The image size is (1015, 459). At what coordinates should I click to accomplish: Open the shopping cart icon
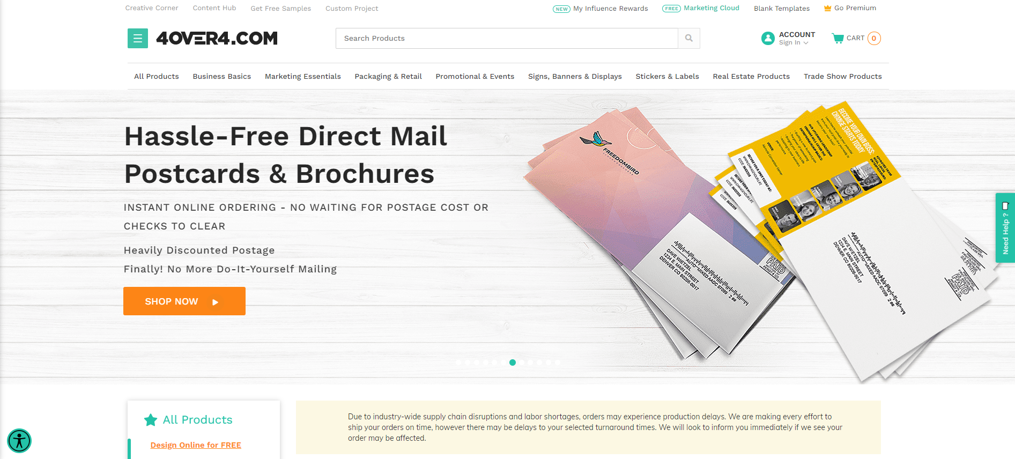838,38
